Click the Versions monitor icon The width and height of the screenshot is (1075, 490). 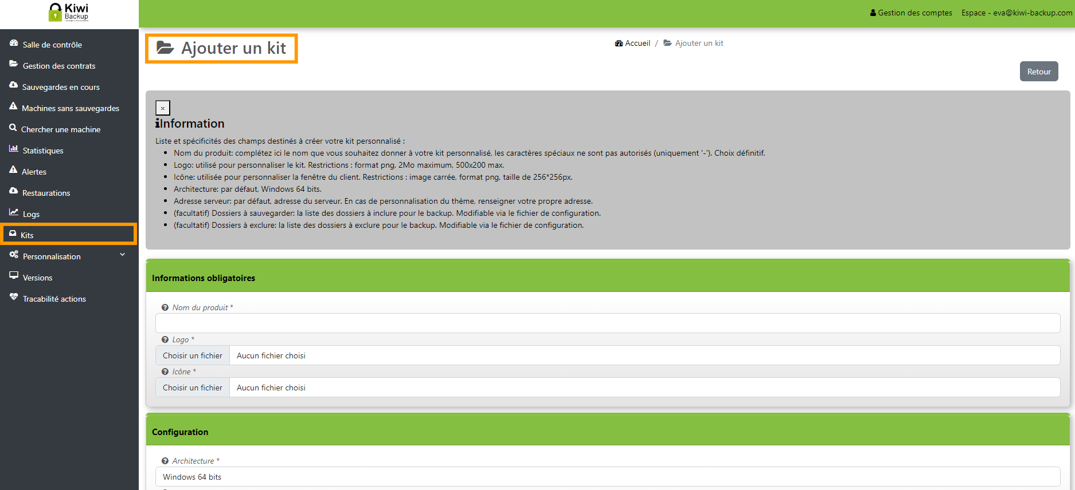14,275
